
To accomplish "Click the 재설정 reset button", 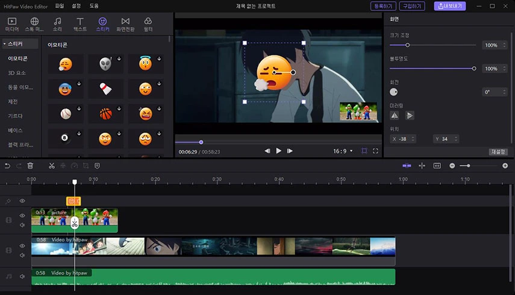I will tap(498, 152).
